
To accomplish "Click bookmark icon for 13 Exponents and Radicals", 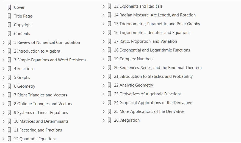I will coord(109,6).
